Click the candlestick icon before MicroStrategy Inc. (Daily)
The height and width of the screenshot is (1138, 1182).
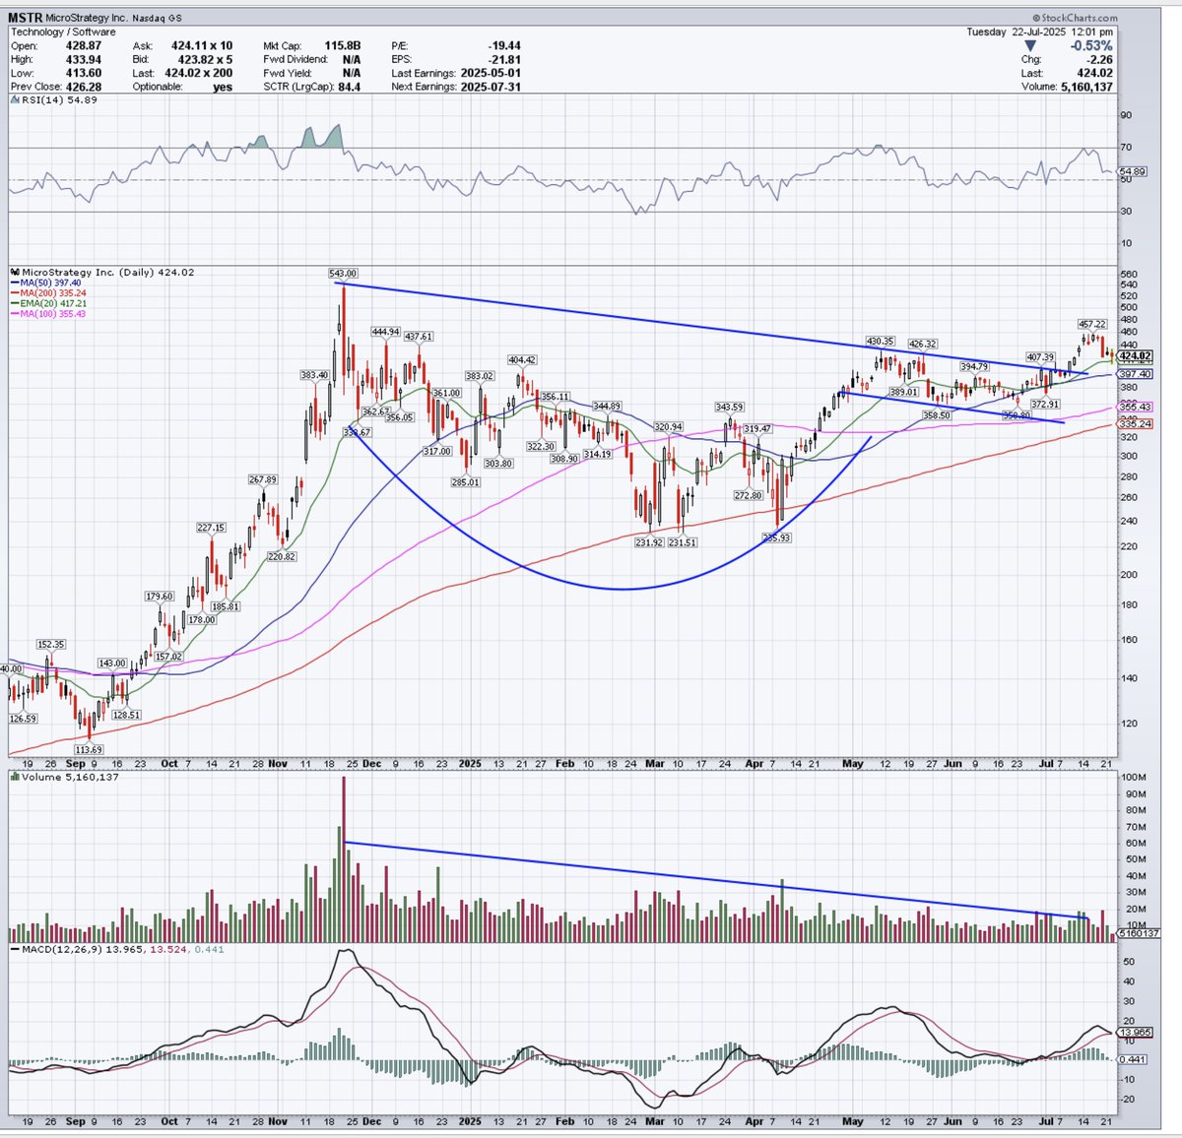pos(14,273)
